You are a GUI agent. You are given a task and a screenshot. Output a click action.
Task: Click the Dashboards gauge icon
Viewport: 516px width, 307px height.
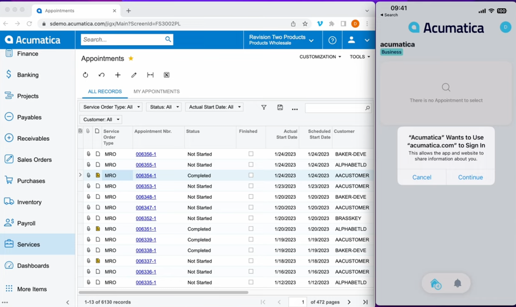click(9, 266)
